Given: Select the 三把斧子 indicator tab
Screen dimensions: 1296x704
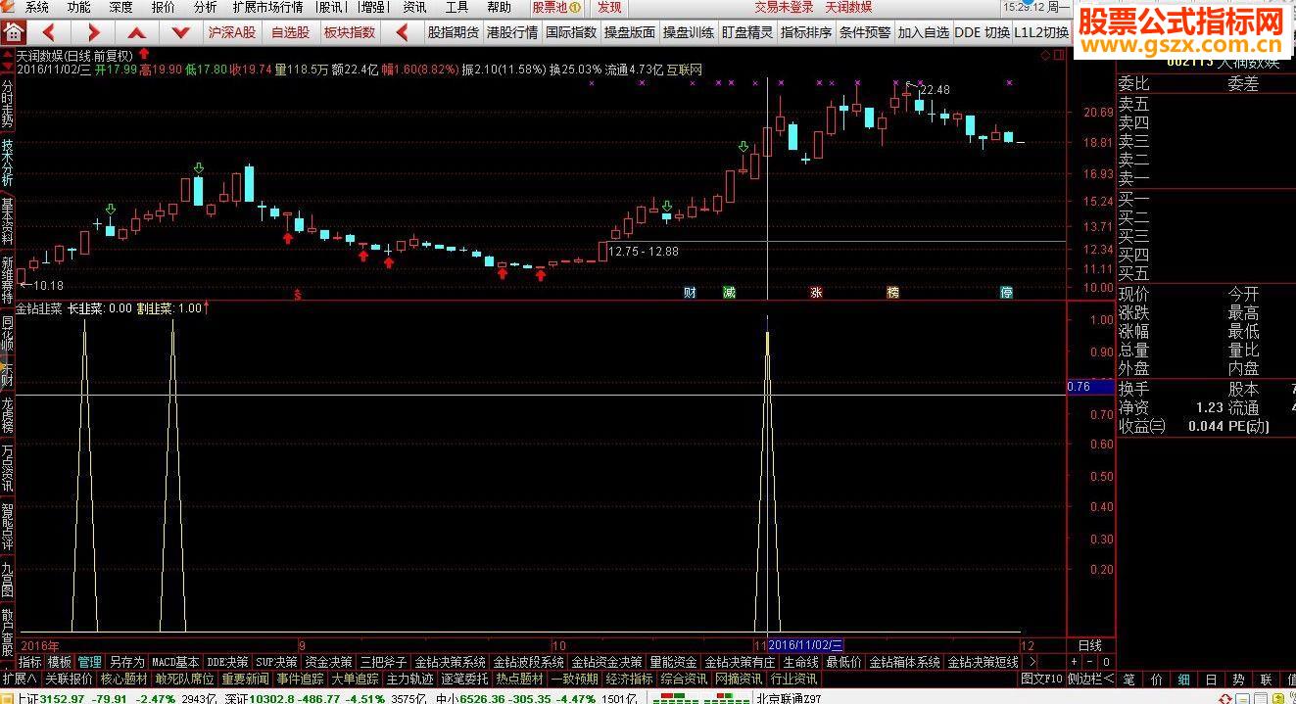Looking at the screenshot, I should (384, 662).
